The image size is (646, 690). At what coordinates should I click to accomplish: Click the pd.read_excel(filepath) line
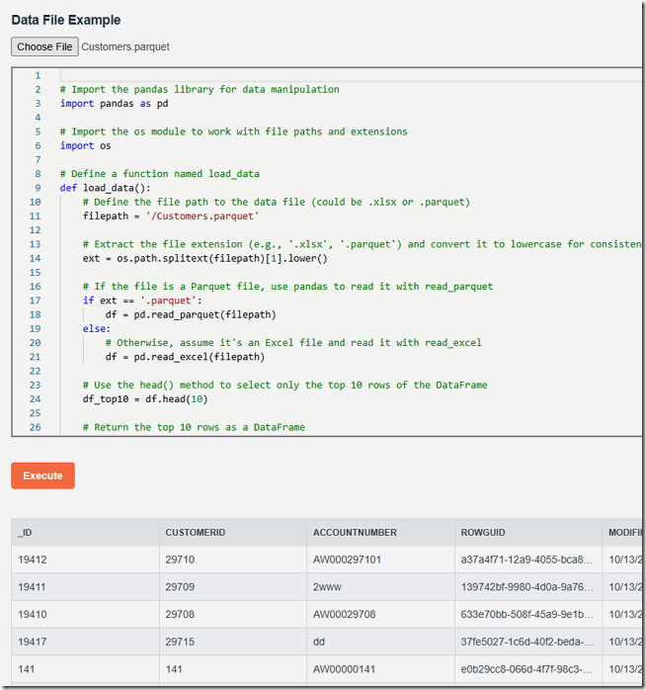[x=185, y=357]
